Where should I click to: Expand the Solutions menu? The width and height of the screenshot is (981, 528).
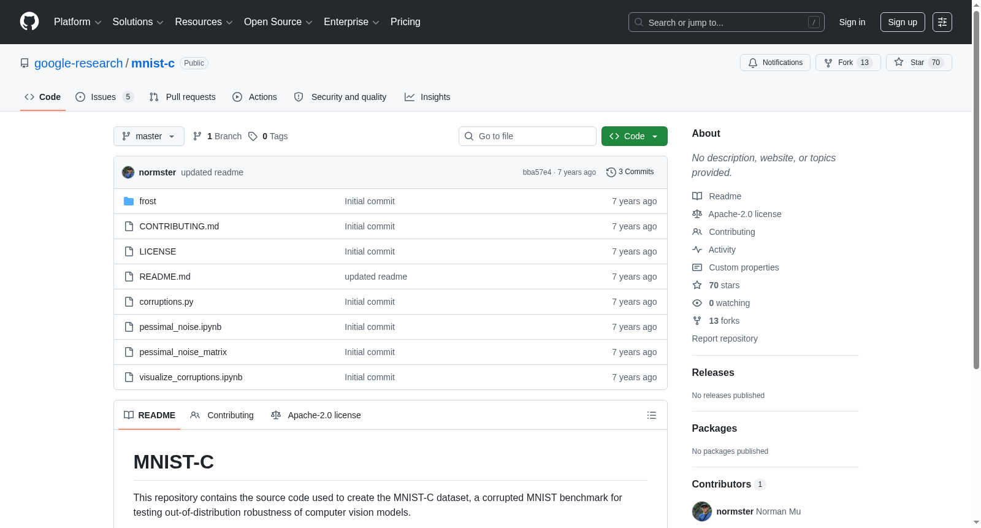(138, 22)
